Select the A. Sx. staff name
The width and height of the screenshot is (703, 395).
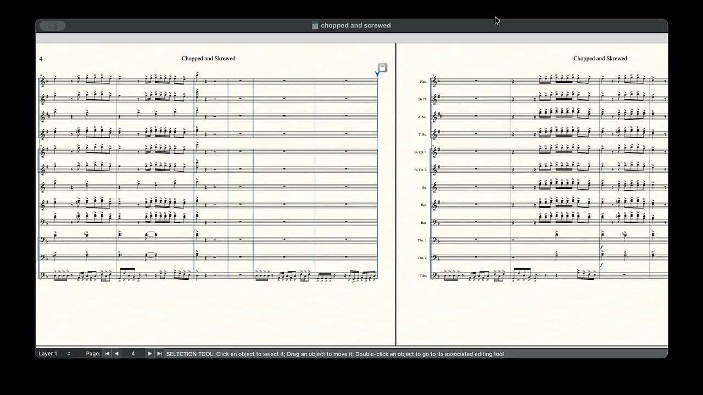click(x=422, y=117)
